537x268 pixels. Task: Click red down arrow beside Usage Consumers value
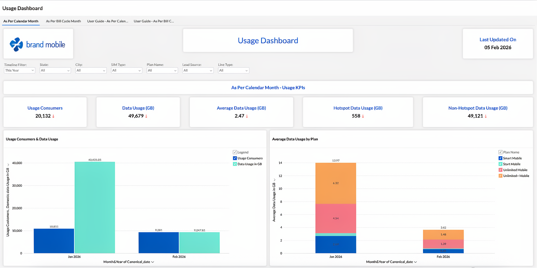click(x=53, y=116)
